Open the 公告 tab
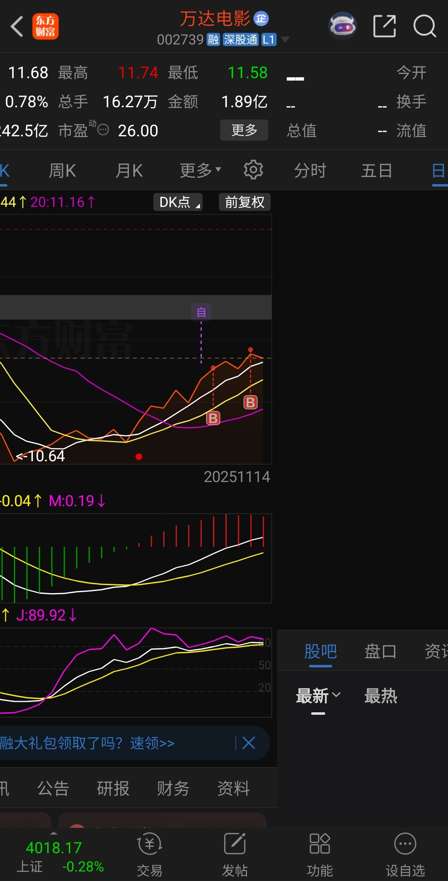This screenshot has width=448, height=881. [x=53, y=788]
